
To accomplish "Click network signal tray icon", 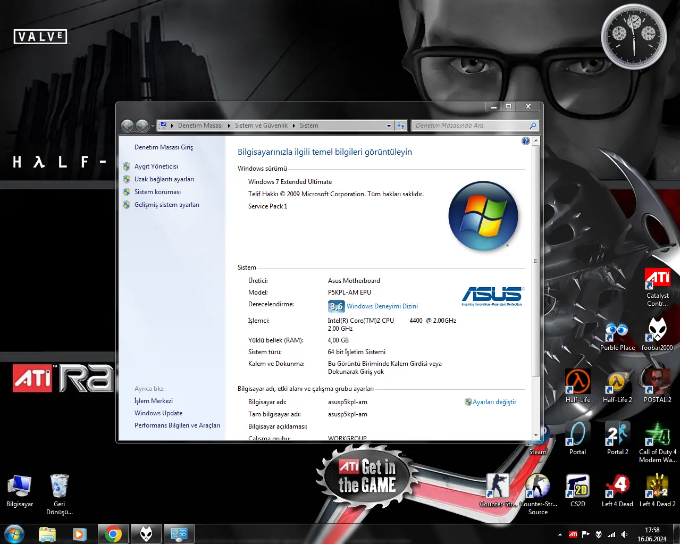I will coord(611,534).
